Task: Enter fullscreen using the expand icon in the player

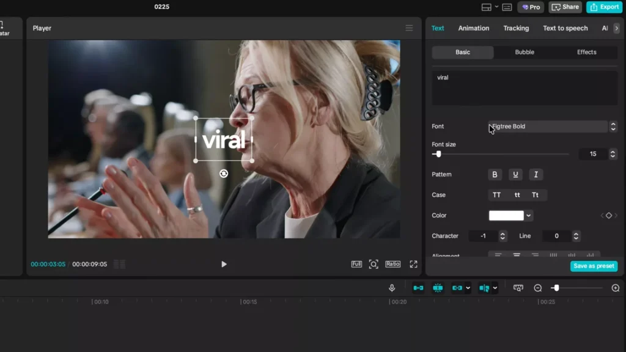Action: (x=413, y=264)
